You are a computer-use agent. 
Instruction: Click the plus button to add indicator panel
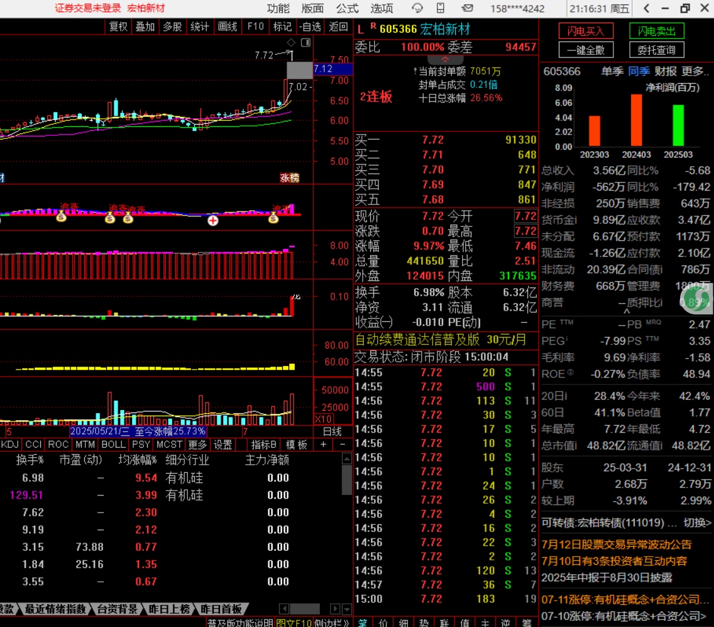[x=323, y=444]
